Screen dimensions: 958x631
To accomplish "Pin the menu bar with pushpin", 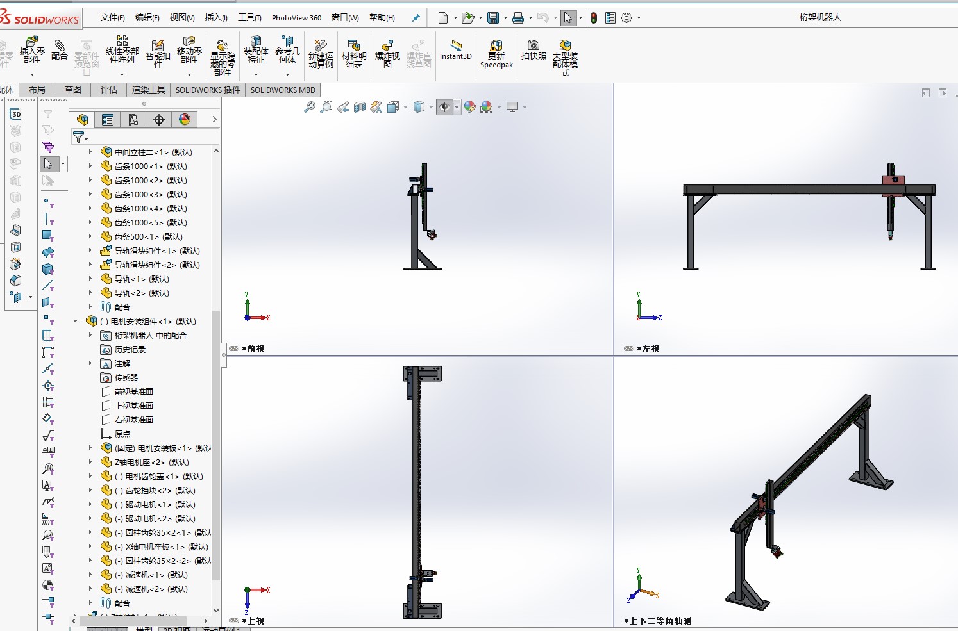I will coord(416,18).
